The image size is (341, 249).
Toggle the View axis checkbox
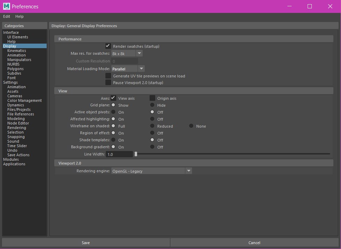[x=113, y=98]
